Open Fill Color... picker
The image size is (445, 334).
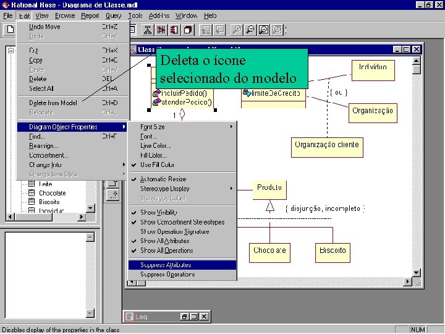coord(182,155)
